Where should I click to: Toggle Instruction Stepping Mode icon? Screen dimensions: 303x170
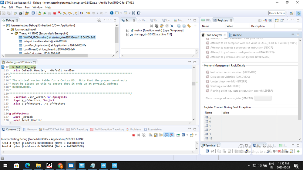[82, 13]
